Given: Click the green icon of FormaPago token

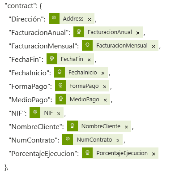Looking at the screenshot, I should [60, 86].
